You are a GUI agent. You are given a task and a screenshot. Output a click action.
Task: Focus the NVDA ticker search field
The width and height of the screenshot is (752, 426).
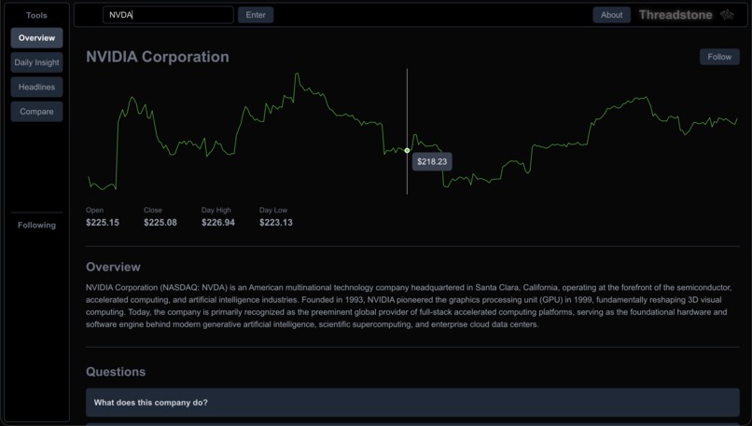coord(168,15)
